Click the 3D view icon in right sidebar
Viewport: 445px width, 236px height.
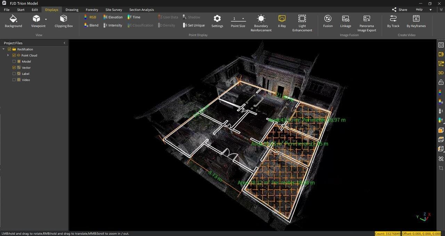coord(441,73)
